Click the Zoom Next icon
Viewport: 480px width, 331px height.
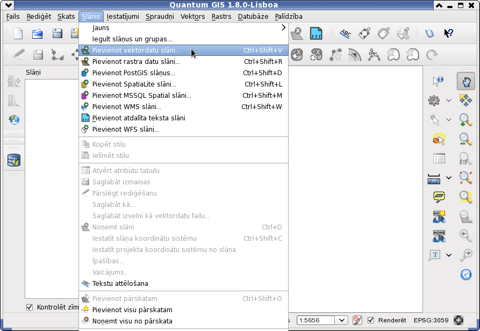(465, 255)
